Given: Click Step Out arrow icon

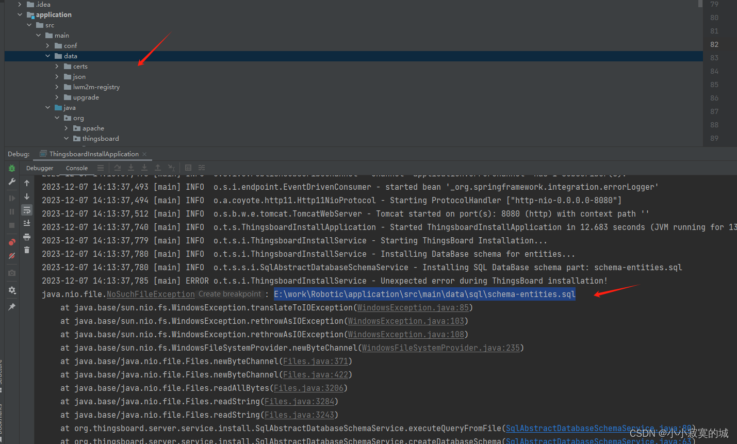Looking at the screenshot, I should point(158,168).
